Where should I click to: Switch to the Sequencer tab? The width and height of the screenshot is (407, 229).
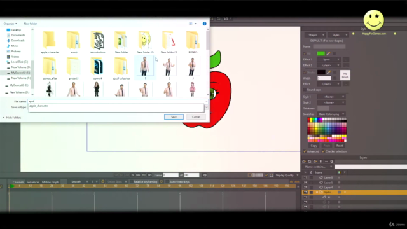[32, 182]
